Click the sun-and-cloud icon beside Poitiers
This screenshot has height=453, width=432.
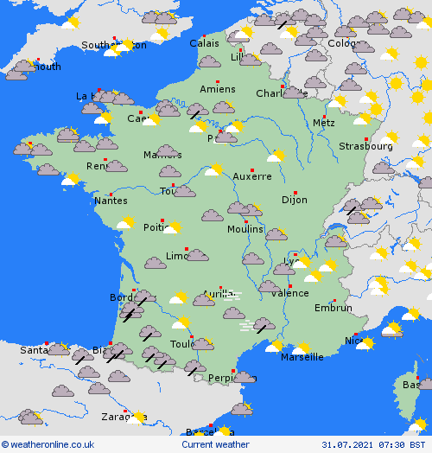[173, 227]
